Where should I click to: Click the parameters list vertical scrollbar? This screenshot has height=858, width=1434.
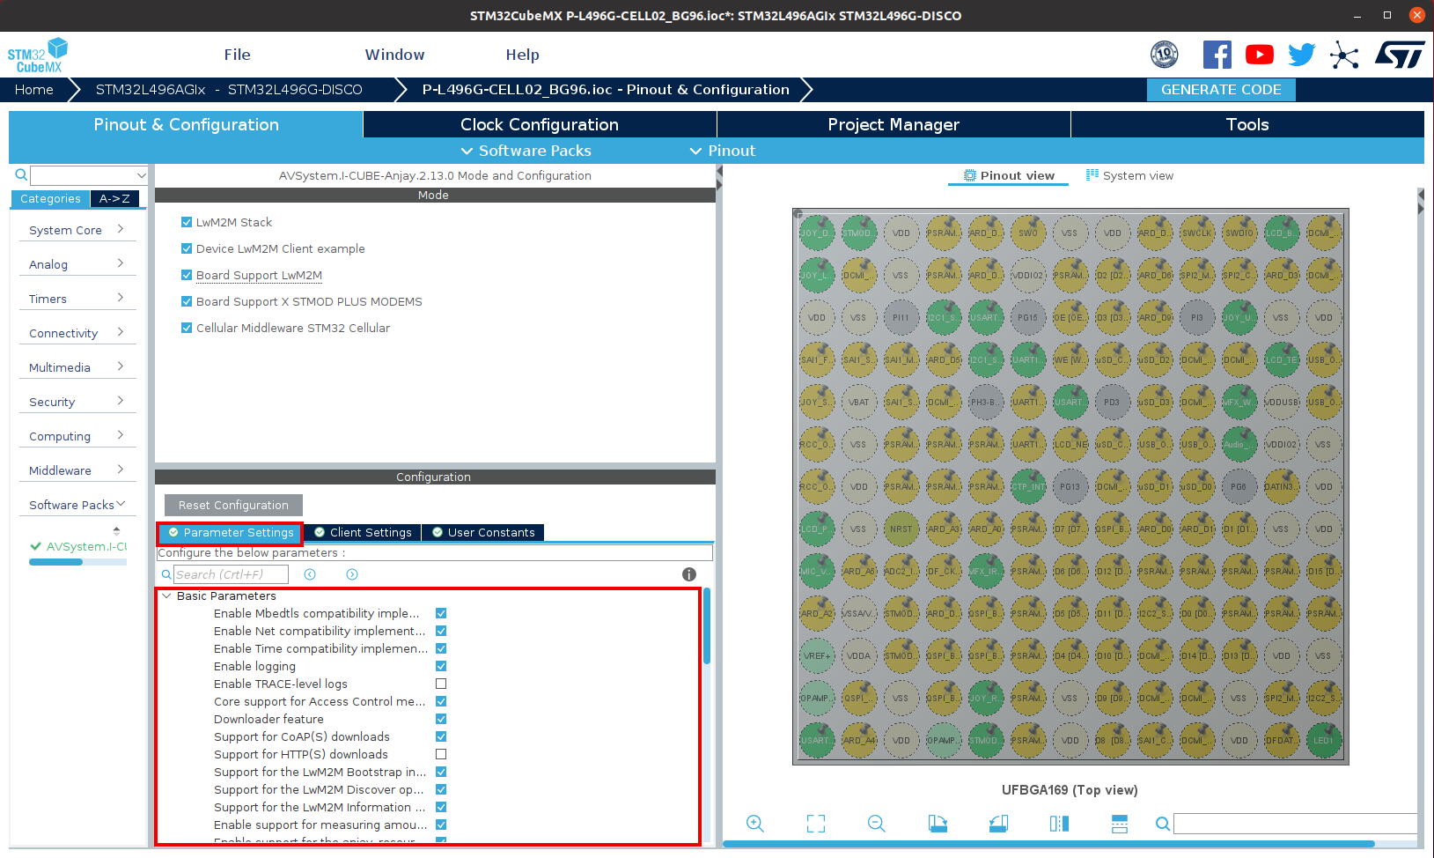[706, 625]
